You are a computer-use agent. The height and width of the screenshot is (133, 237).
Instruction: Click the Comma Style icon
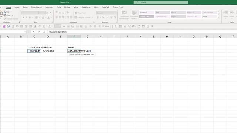107,18
